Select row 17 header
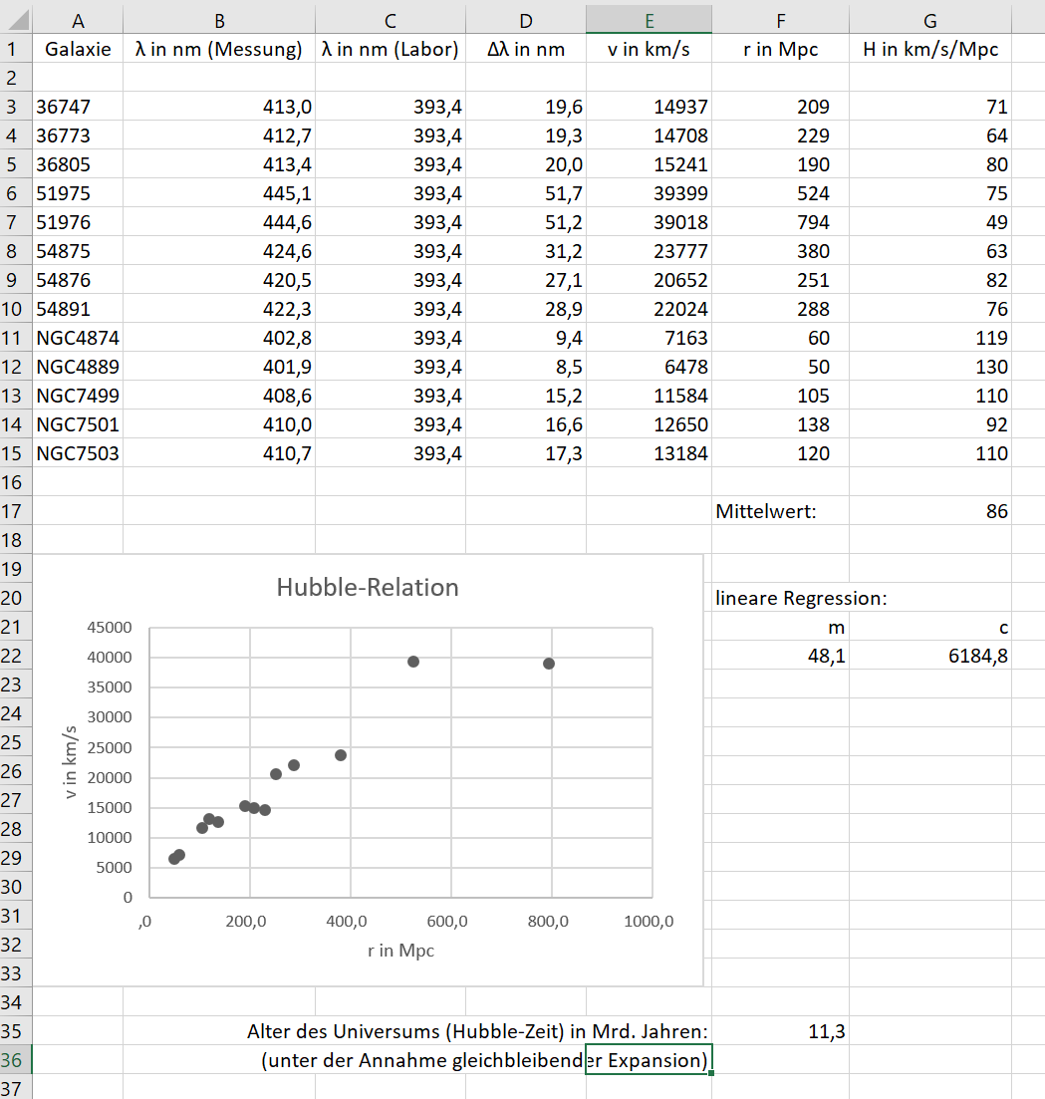Viewport: 1045px width, 1099px height. pyautogui.click(x=16, y=511)
